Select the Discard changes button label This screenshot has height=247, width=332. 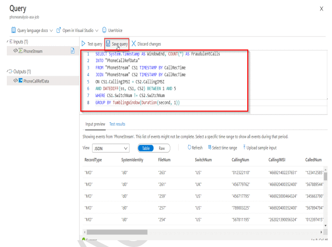click(149, 44)
